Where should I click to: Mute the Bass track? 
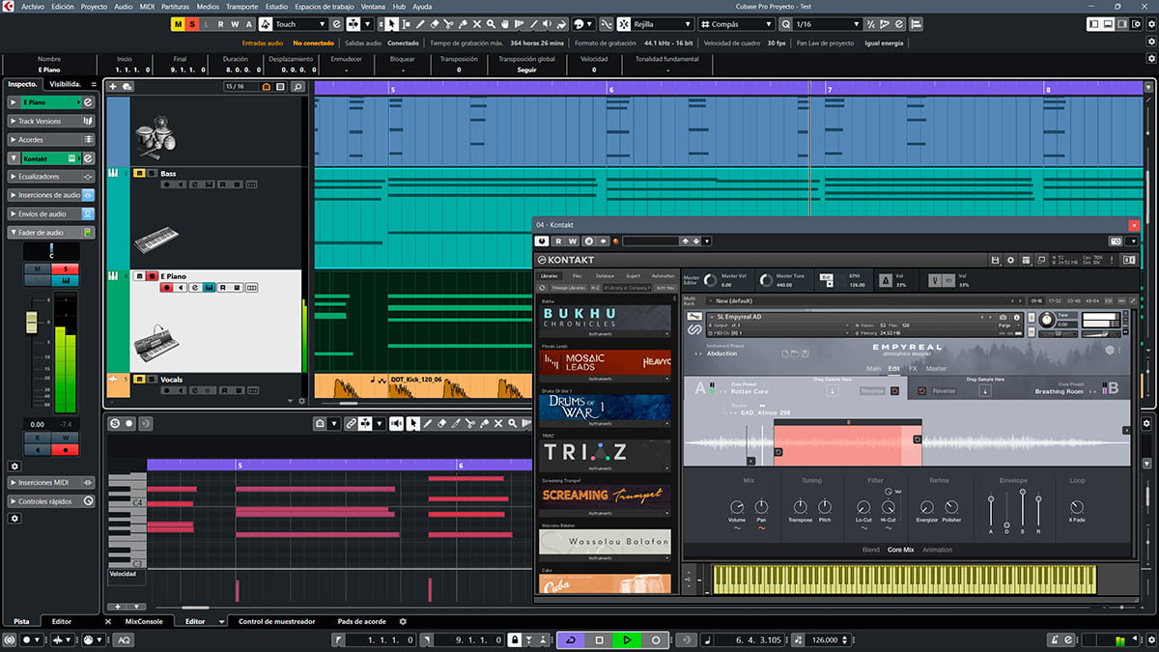coord(139,173)
